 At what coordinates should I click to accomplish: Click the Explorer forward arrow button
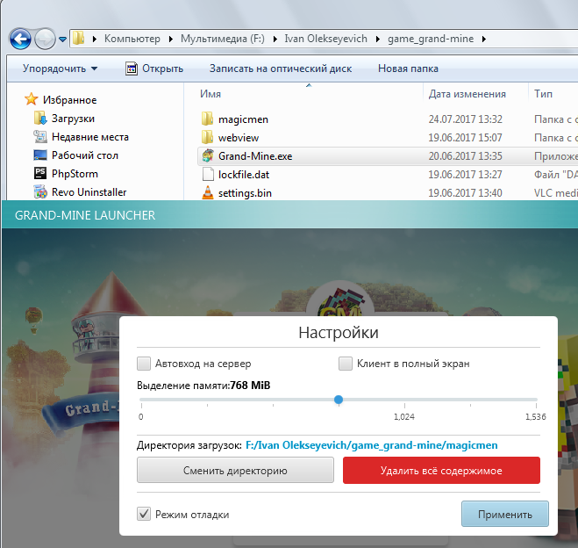45,39
